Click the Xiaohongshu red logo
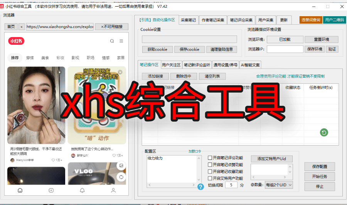 pyautogui.click(x=16, y=41)
